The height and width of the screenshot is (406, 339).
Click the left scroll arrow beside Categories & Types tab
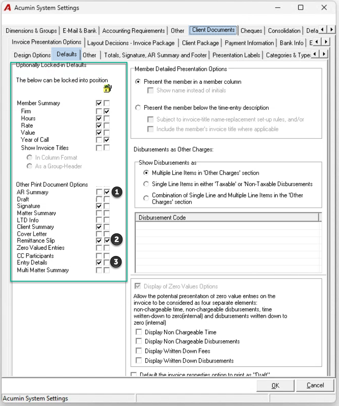click(x=315, y=54)
